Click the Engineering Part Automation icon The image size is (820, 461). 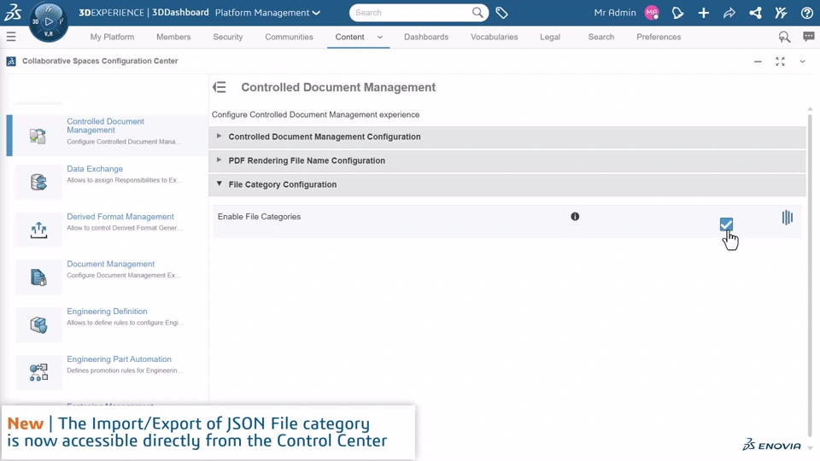38,372
